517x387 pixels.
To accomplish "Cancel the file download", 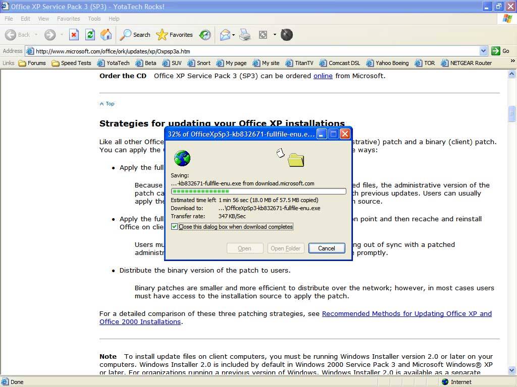I will coord(326,248).
